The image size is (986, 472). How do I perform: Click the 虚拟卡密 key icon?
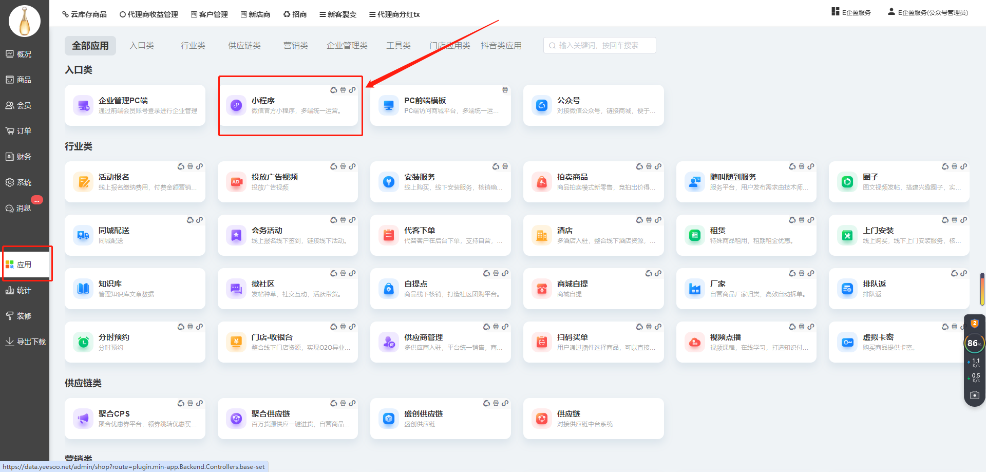click(847, 342)
